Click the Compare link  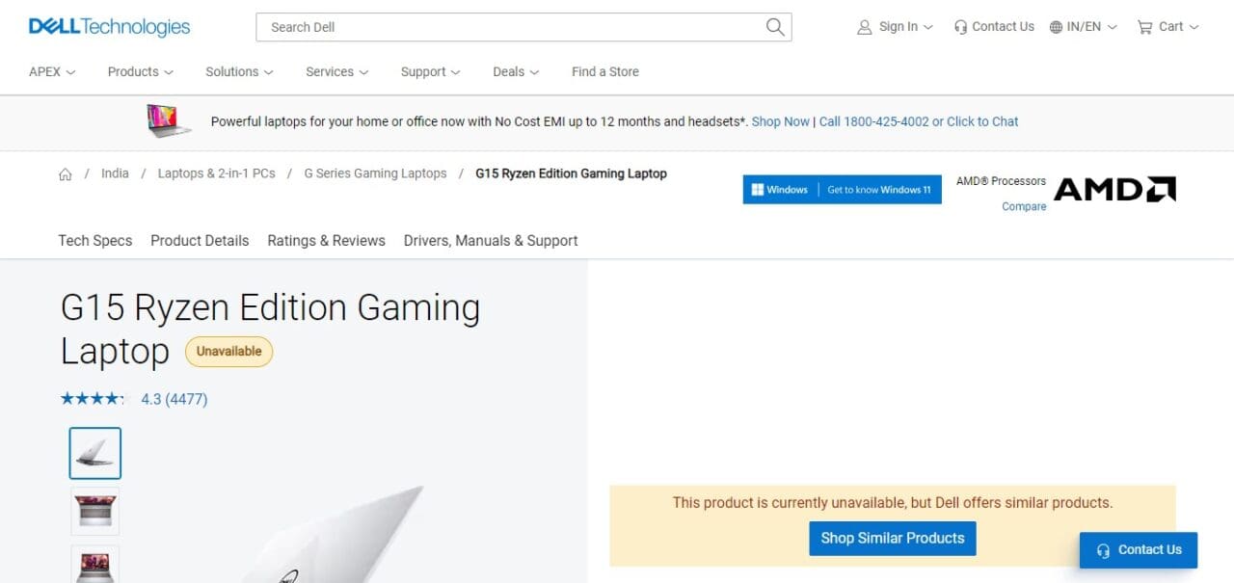coord(1024,206)
